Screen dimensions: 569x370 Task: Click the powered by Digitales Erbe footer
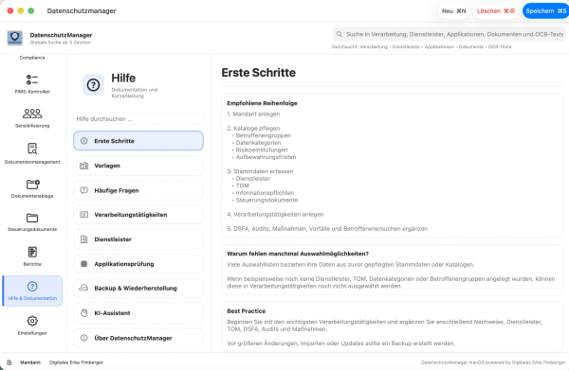493,362
